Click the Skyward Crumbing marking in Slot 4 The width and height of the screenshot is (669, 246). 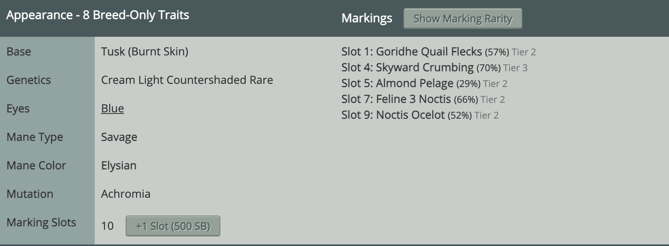pyautogui.click(x=424, y=67)
